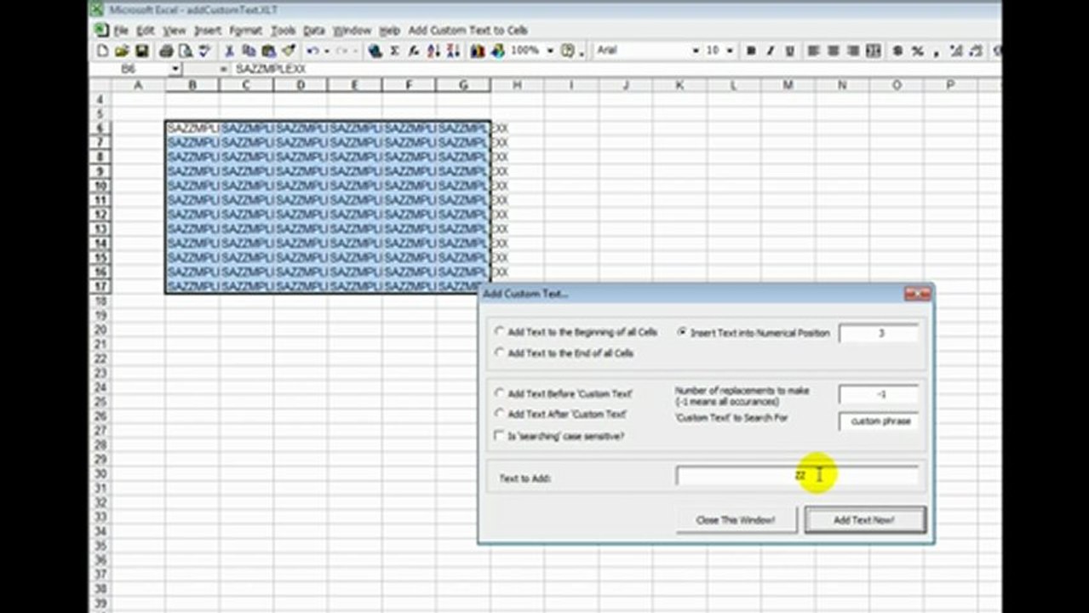Save the workbook using the floppy icon
1089x613 pixels.
tap(141, 51)
